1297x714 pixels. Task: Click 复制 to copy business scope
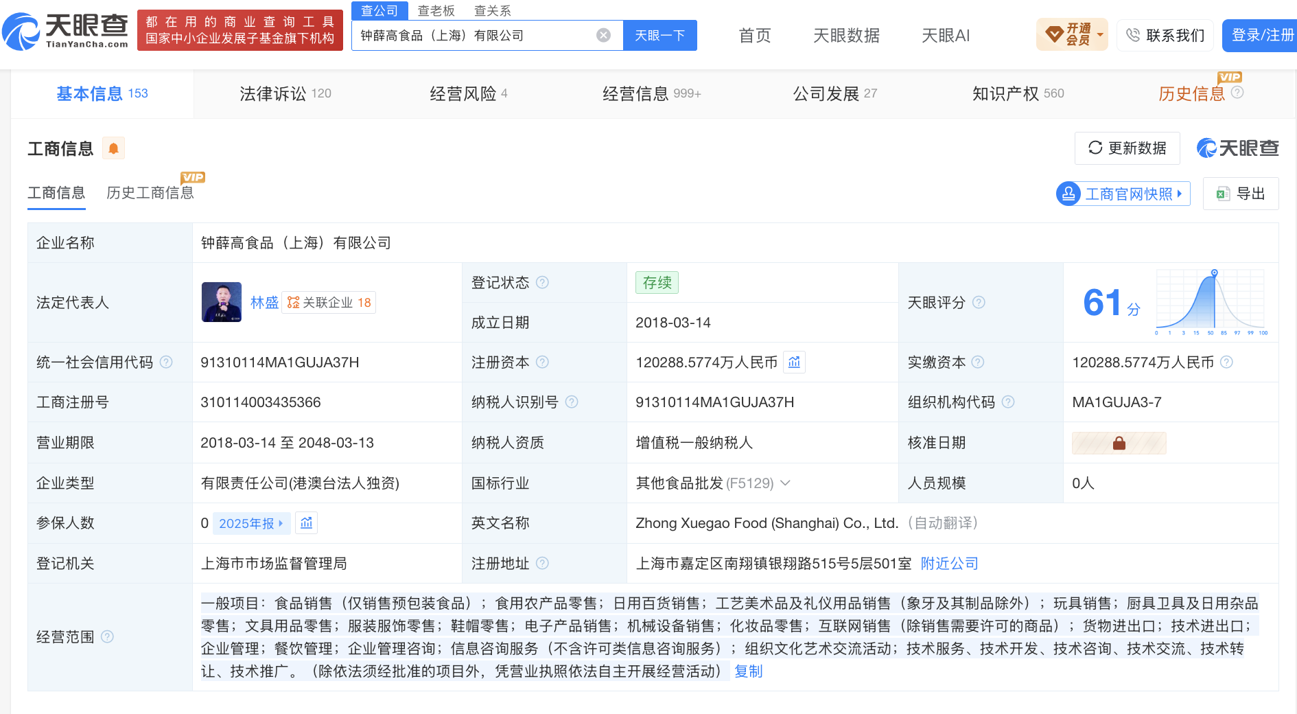[x=748, y=671]
